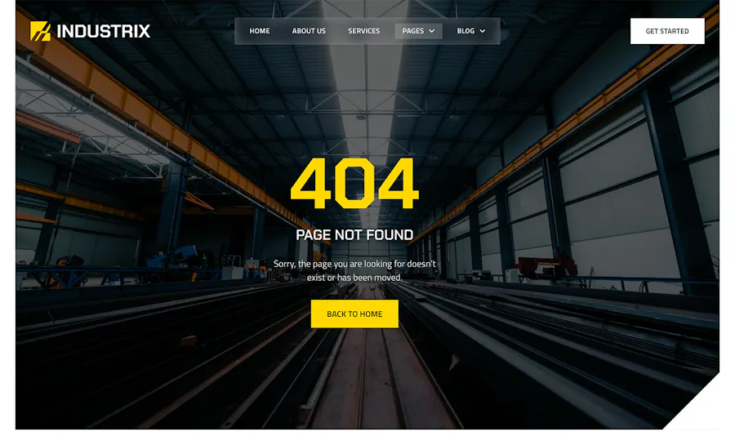Open the Pages dropdown menu
Viewport: 735px width, 445px height.
click(418, 31)
